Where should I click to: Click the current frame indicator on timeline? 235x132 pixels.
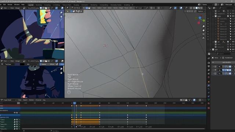tap(74, 103)
